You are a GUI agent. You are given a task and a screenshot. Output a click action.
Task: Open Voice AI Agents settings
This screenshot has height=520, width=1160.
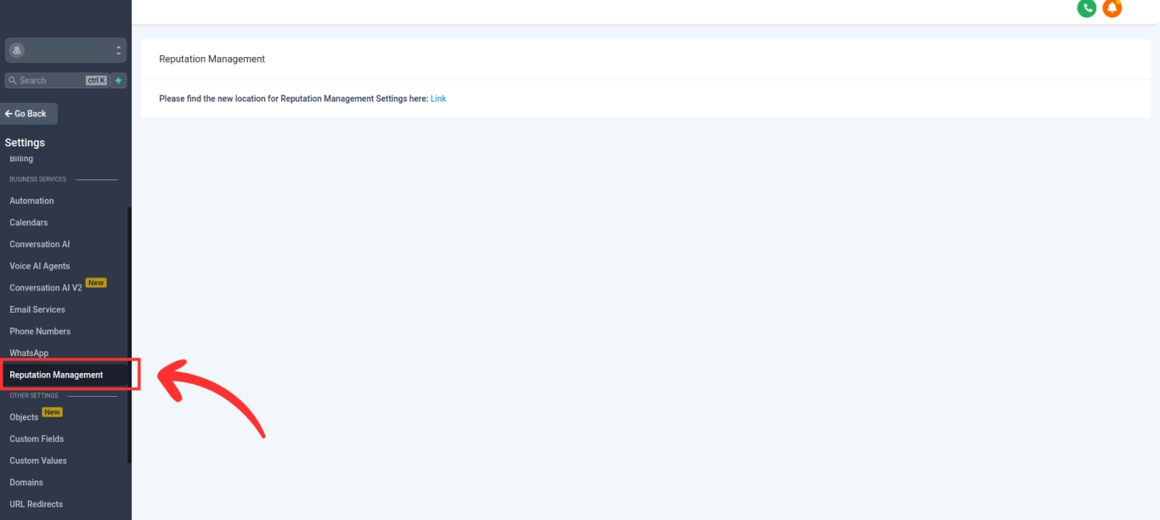[40, 266]
